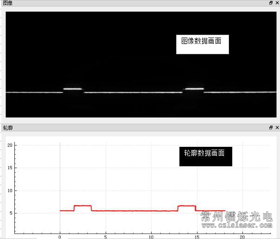
Task: Click the right raised bump in laser image
Action: [x=194, y=88]
